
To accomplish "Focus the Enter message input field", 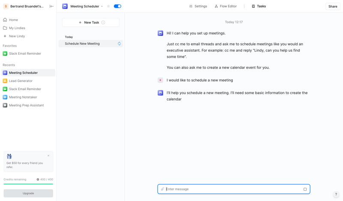I will (x=234, y=189).
